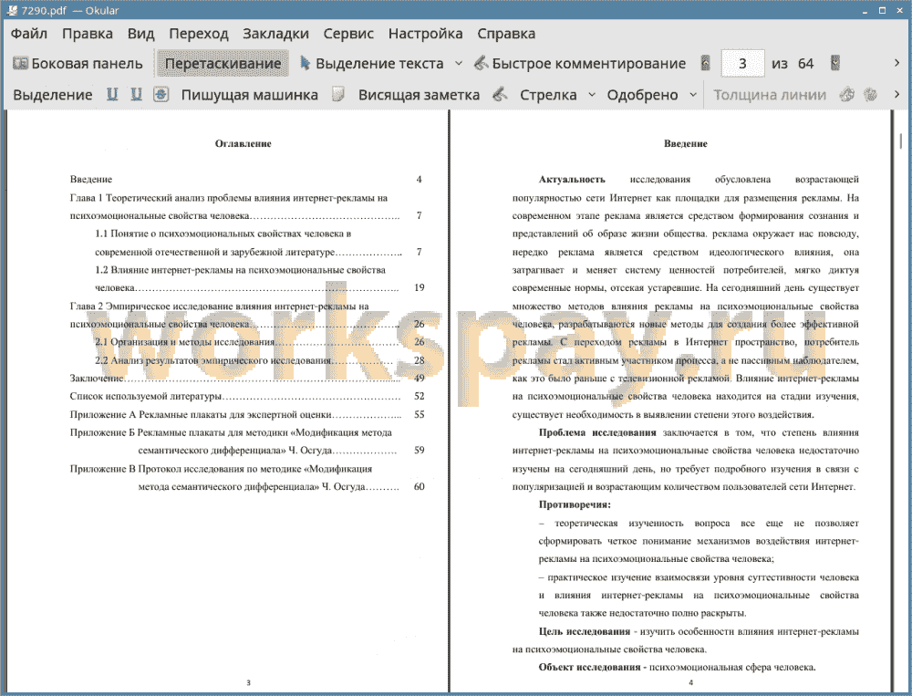Select the Пишущая машинка typewriter tool
This screenshot has width=912, height=696.
click(250, 95)
